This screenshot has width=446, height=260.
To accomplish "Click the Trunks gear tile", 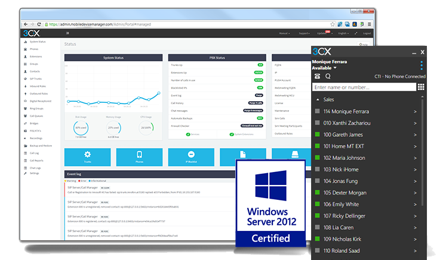I will (87, 157).
